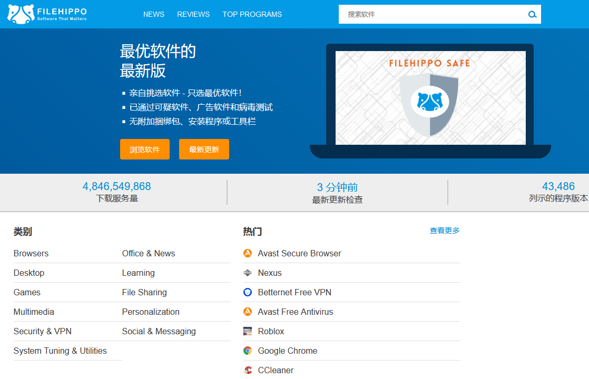Click the Betternet Free VPN icon
The height and width of the screenshot is (379, 589).
tap(248, 292)
